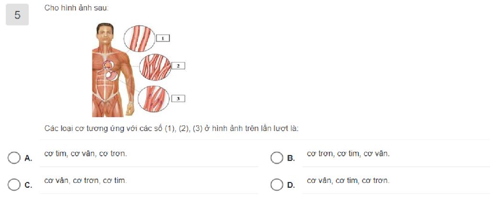Click the stomach organ on the figure
This screenshot has width=490, height=203.
click(x=113, y=74)
